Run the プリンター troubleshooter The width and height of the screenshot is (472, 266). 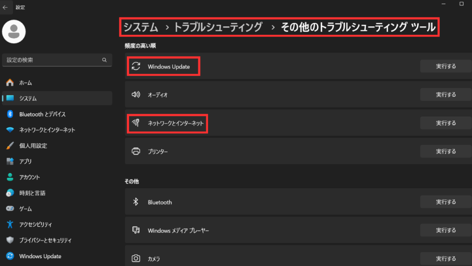[446, 151]
